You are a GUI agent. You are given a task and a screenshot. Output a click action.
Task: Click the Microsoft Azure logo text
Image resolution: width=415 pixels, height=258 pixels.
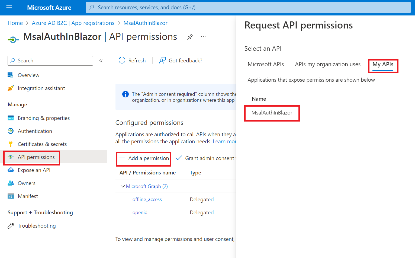(x=49, y=8)
